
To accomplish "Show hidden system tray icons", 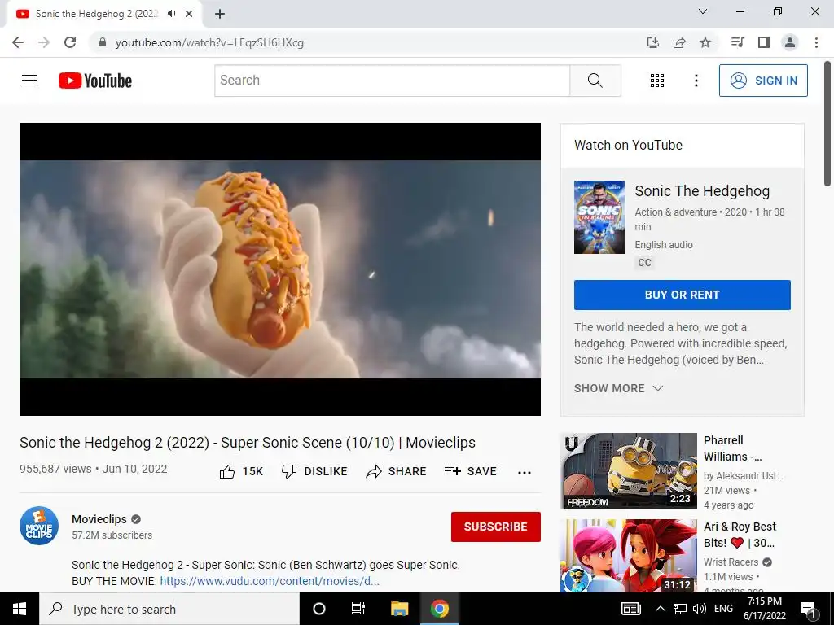I will coord(660,609).
